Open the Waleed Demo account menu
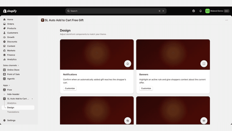The width and height of the screenshot is (232, 131). click(x=217, y=11)
